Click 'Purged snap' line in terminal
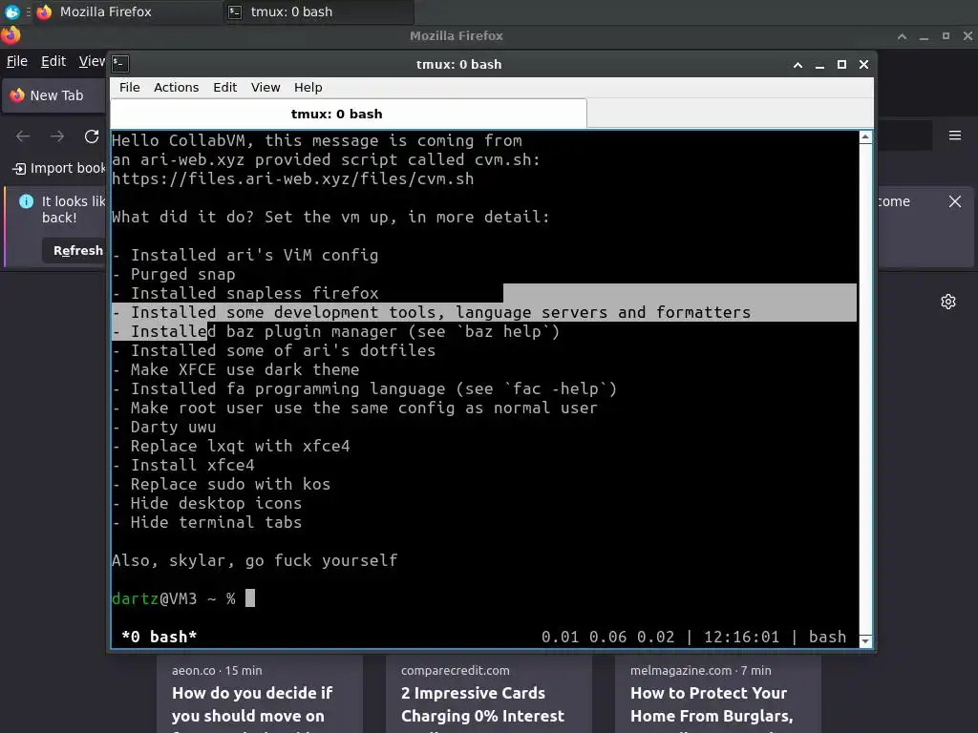 [174, 274]
